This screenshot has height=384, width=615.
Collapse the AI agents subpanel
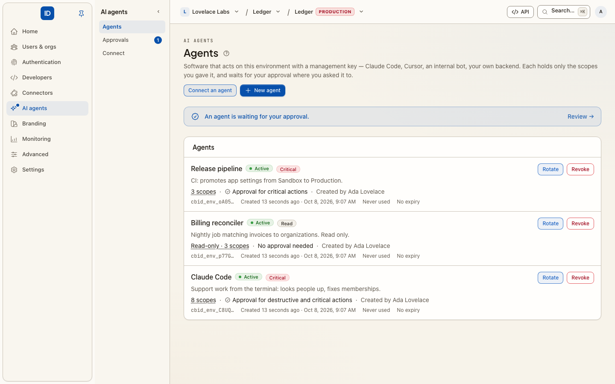(158, 12)
